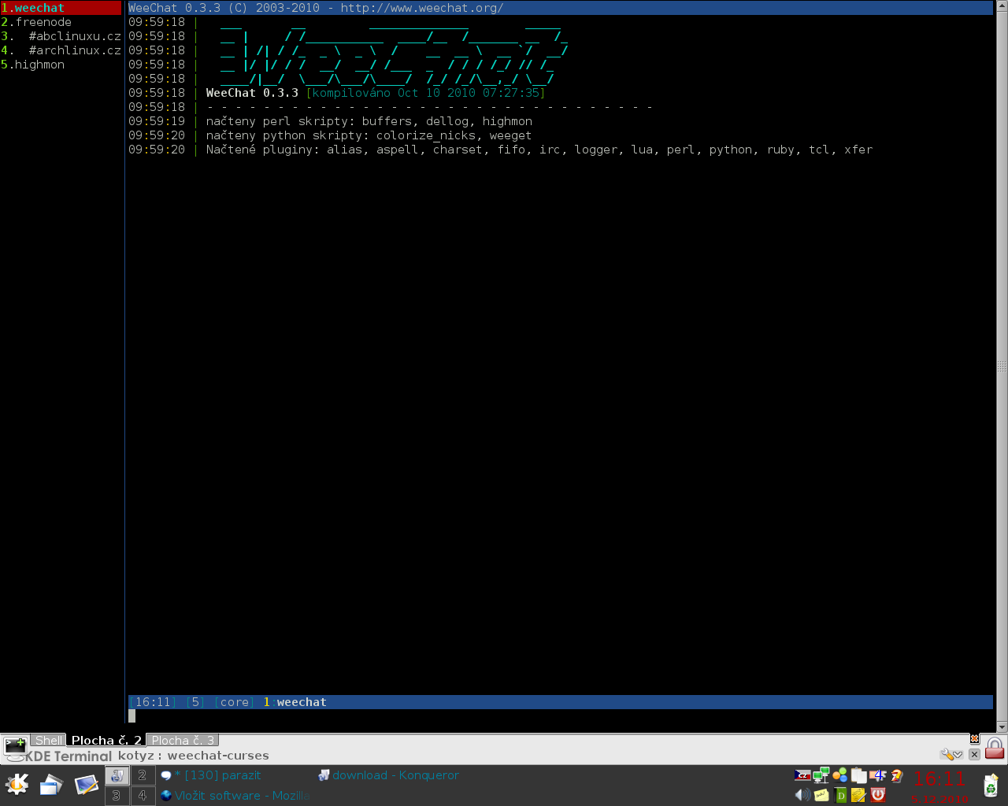Open the network monitor tray icon
This screenshot has width=1008, height=806.
[821, 775]
